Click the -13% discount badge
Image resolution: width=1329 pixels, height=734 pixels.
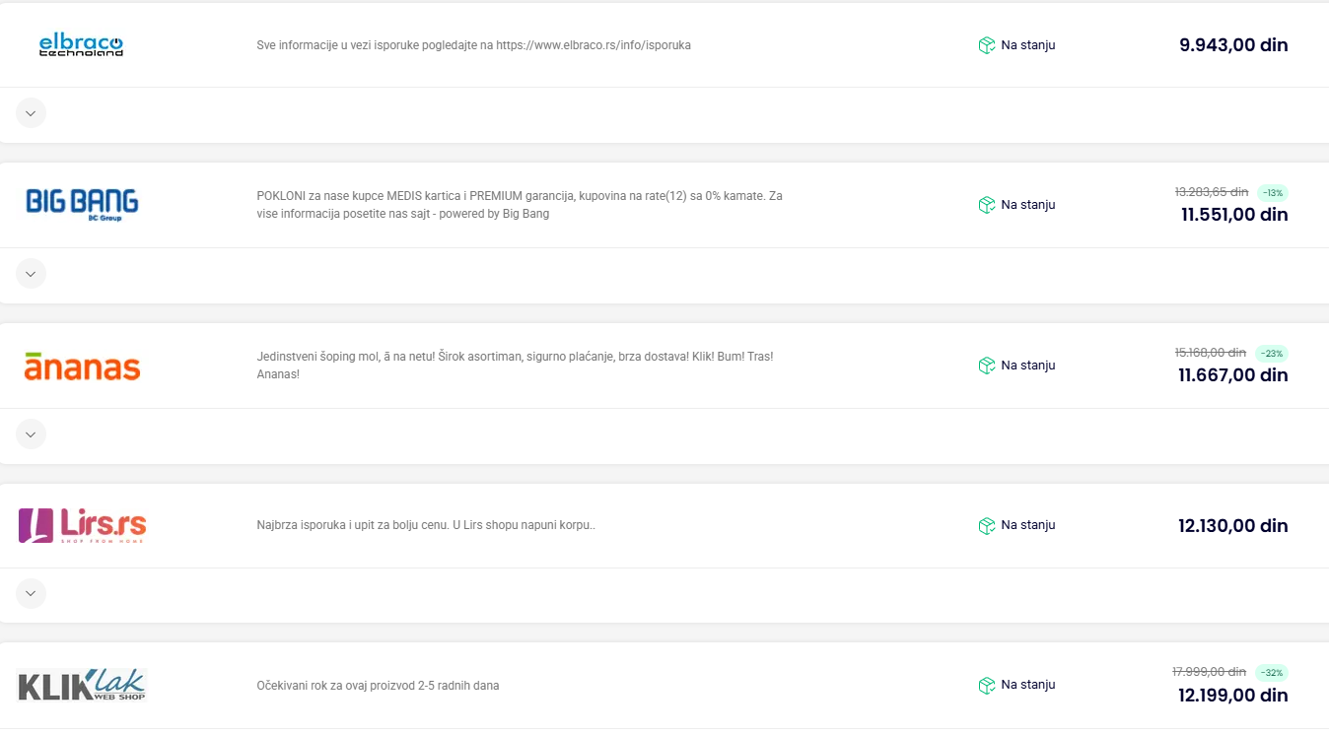pyautogui.click(x=1272, y=193)
